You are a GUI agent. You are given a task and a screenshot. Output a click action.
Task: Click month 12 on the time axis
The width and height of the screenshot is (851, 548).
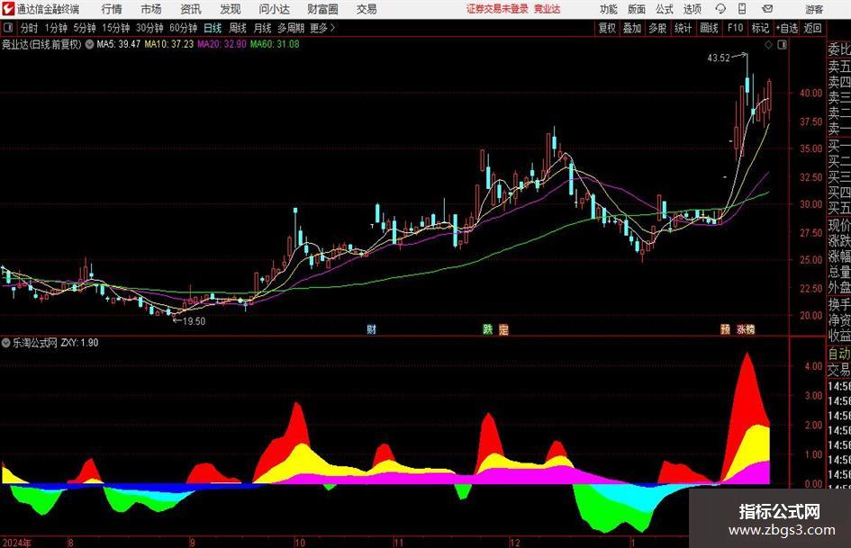click(x=514, y=542)
